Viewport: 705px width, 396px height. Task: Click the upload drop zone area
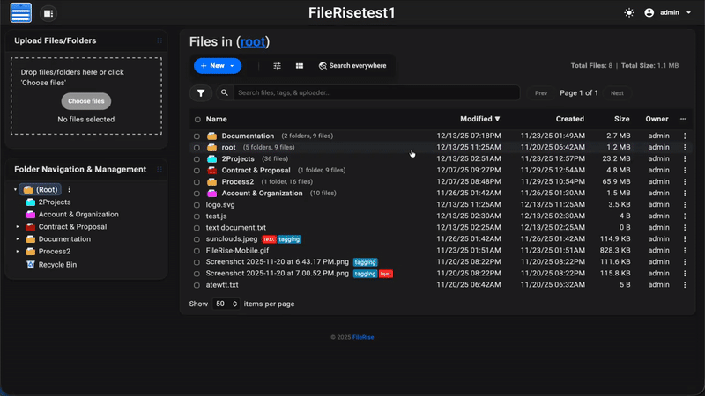[85, 96]
